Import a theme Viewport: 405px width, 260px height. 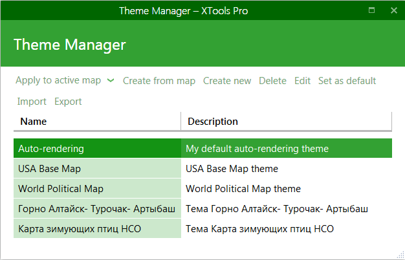coord(32,102)
